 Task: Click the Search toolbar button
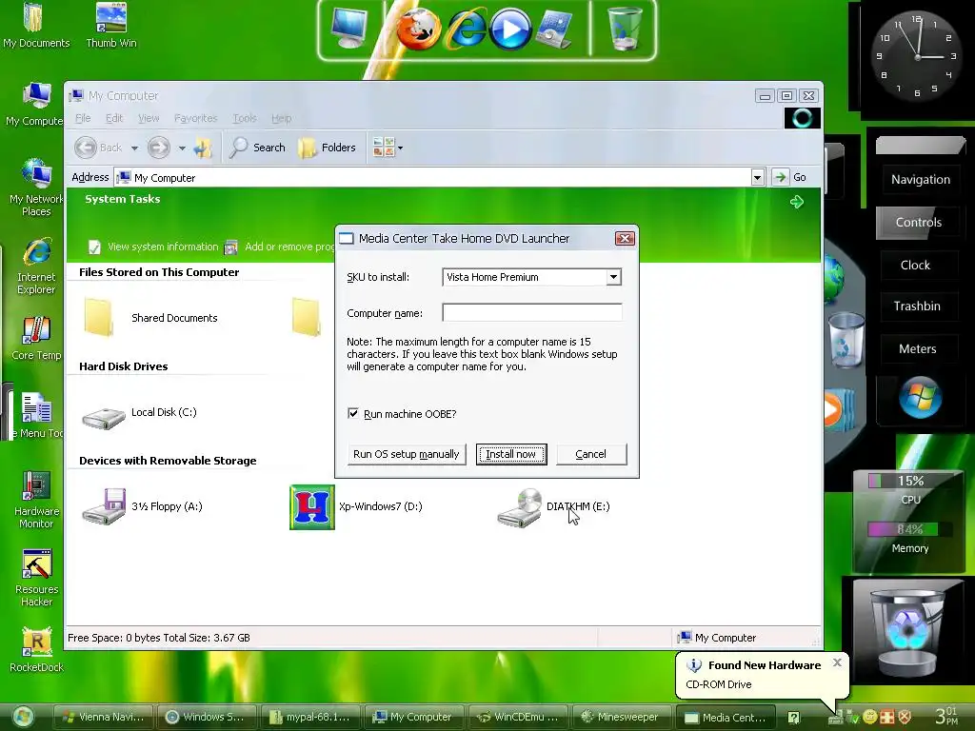tap(257, 148)
